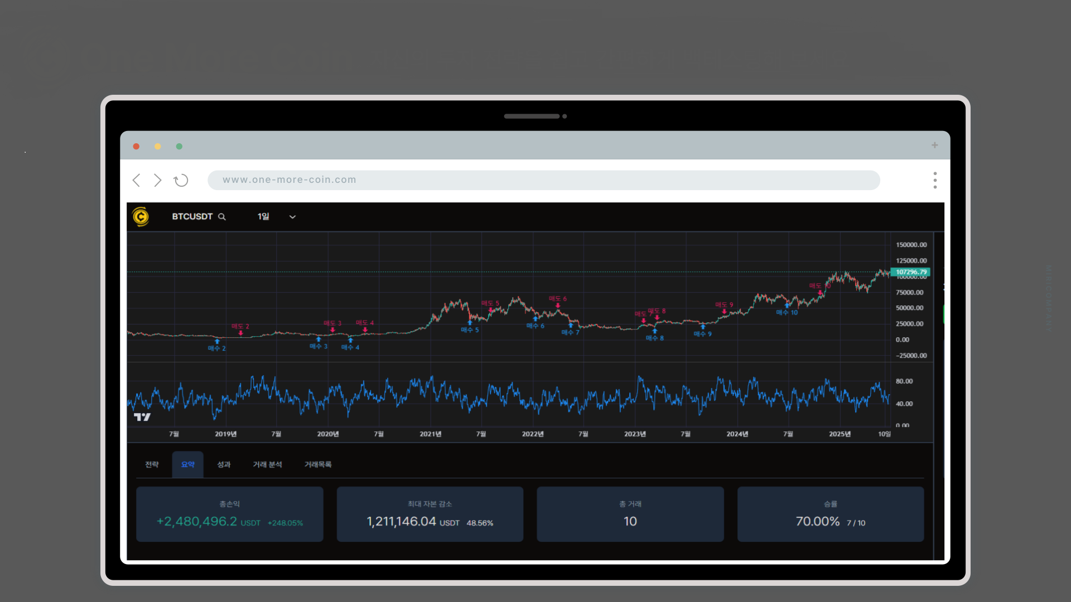Go to the 거래 분석 tab
This screenshot has width=1071, height=602.
[267, 464]
